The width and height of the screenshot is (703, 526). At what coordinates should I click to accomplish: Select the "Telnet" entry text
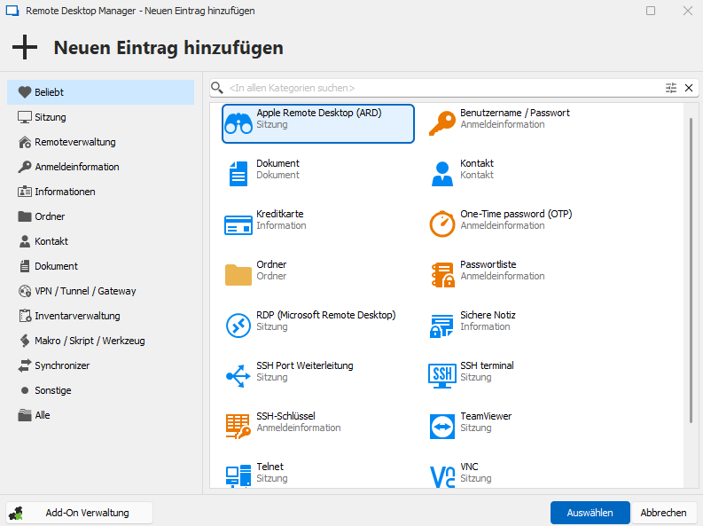(x=269, y=467)
